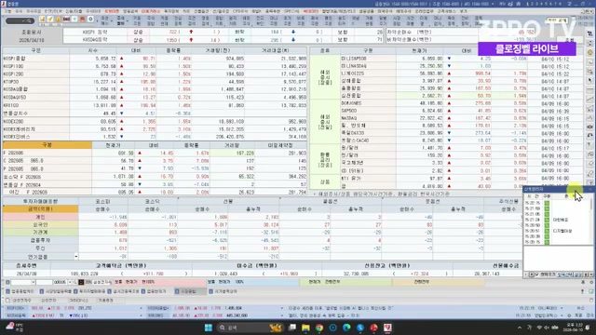Open the ETF/ELW menu
The image size is (596, 335).
(x=53, y=11)
